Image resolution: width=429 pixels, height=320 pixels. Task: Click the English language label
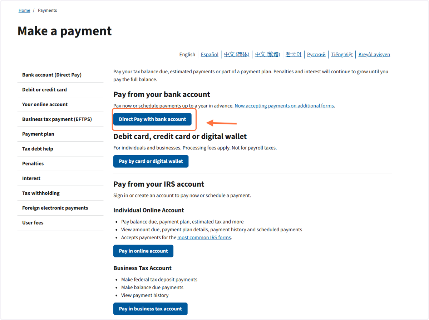tap(187, 54)
